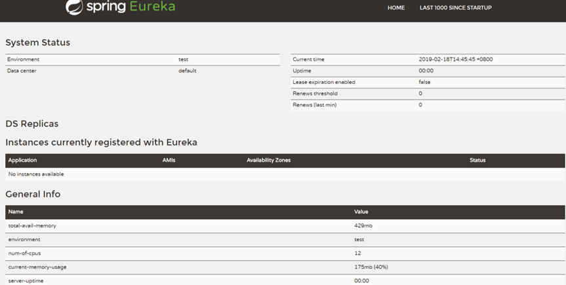Viewport: 566px width, 285px height.
Task: Click the Availability Zones column header
Action: coord(268,160)
